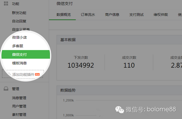The image size is (182, 119).
Task: Open 微信小店 menu item
Action: tap(19, 37)
